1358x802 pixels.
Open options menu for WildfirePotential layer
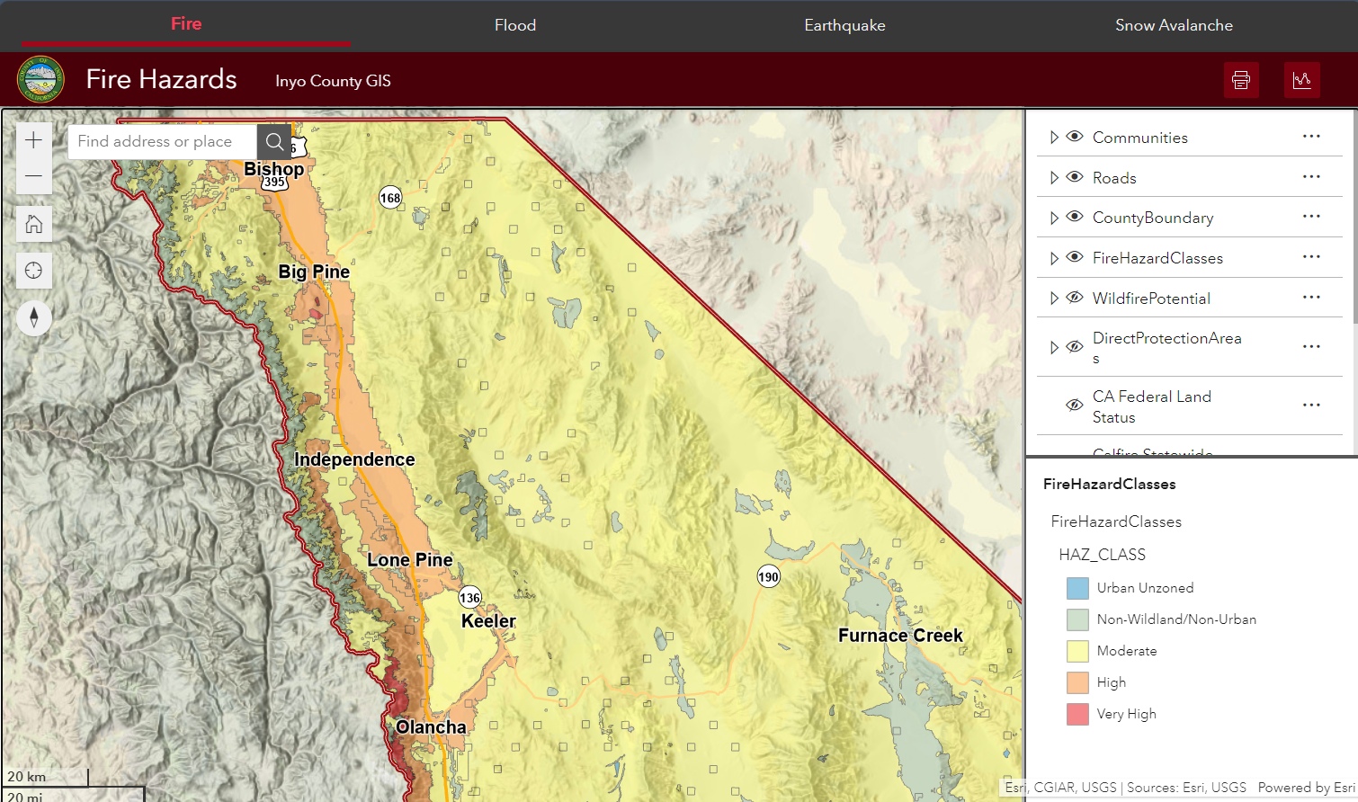[1311, 298]
